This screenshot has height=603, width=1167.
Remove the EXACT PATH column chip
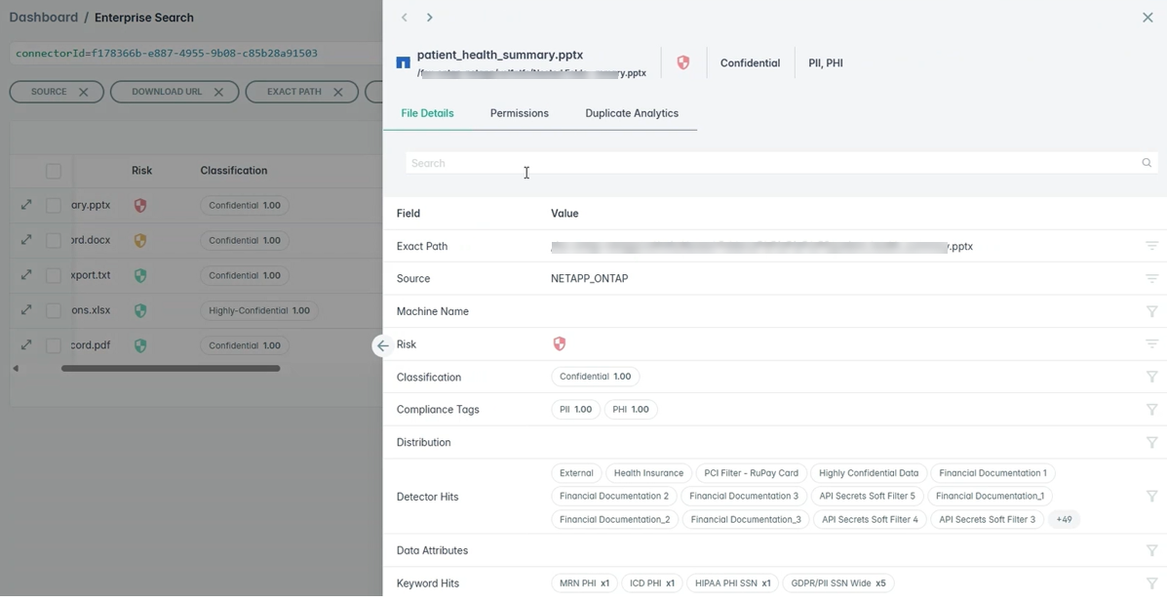coord(338,93)
